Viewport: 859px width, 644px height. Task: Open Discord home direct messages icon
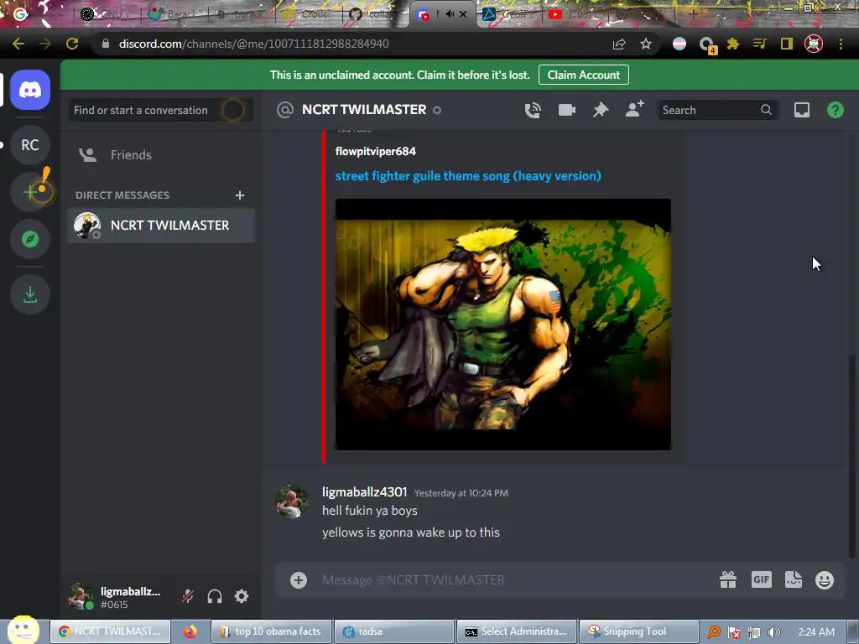tap(30, 90)
